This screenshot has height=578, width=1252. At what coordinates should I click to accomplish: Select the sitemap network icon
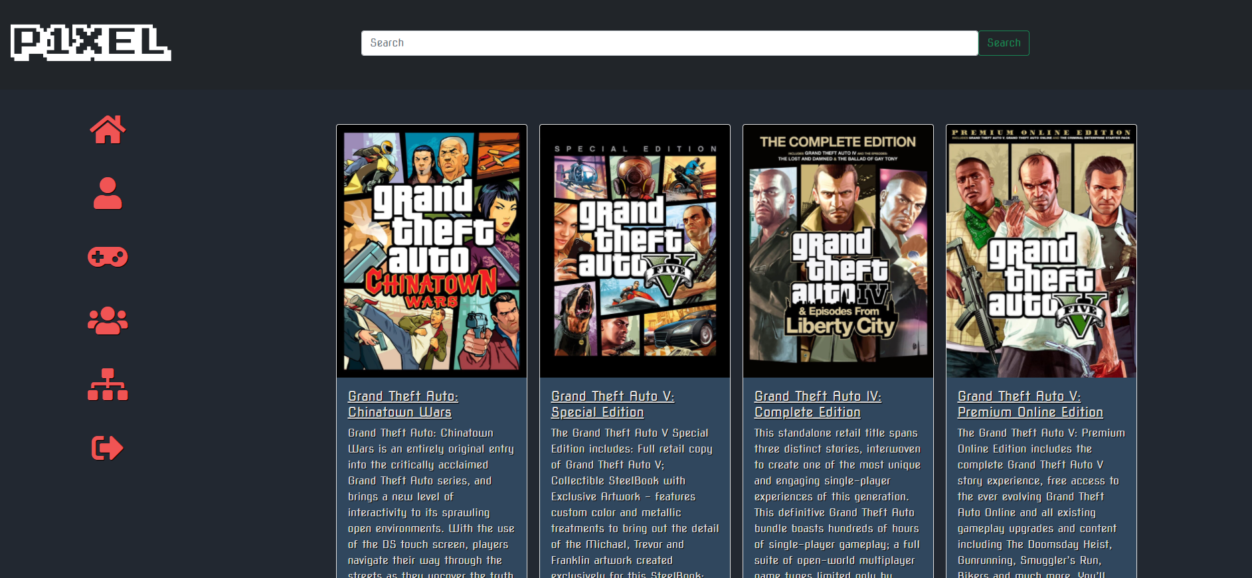(108, 384)
